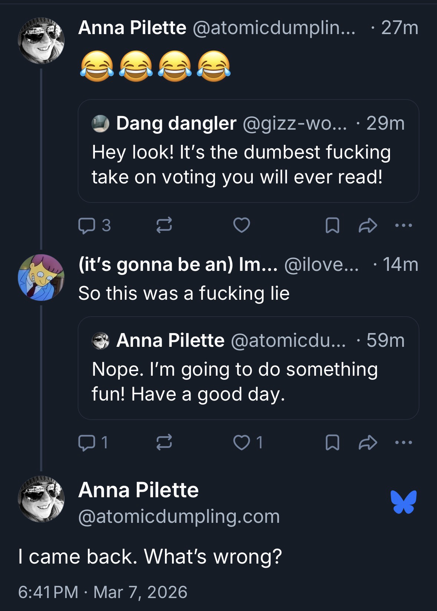Tap Anna Pilette's avatar on main post
The width and height of the screenshot is (437, 611).
point(41,499)
